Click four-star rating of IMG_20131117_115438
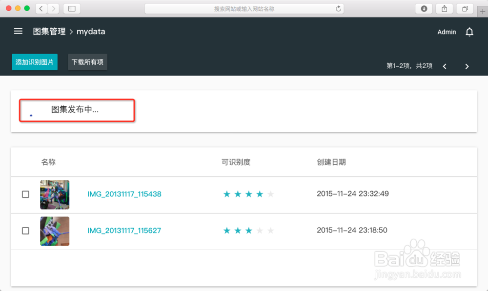This screenshot has width=488, height=291. point(248,194)
